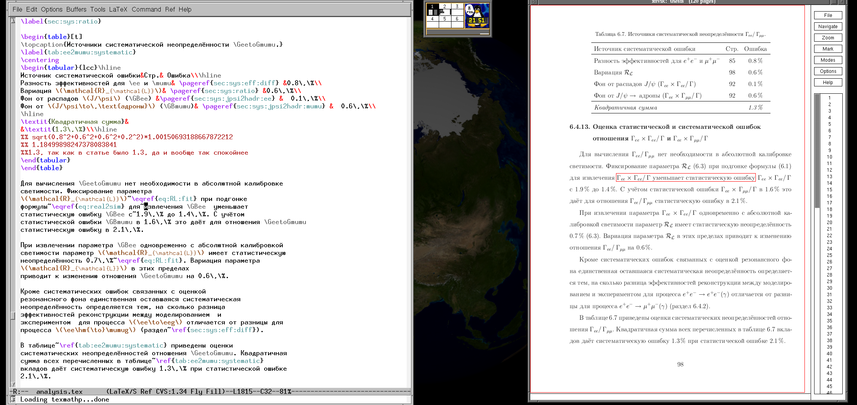
Task: Click the 'Loading texmathp...done' minibuffer message
Action: coord(64,400)
